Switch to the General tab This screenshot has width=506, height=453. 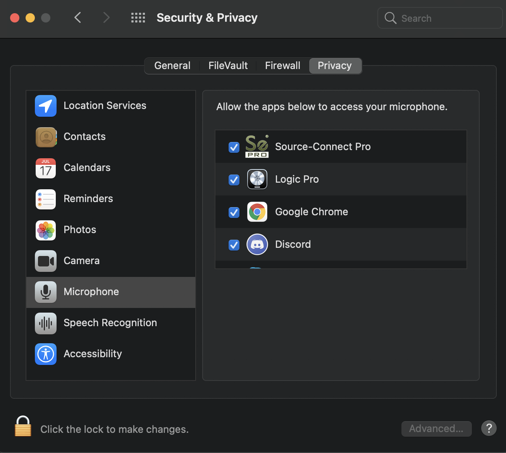172,66
